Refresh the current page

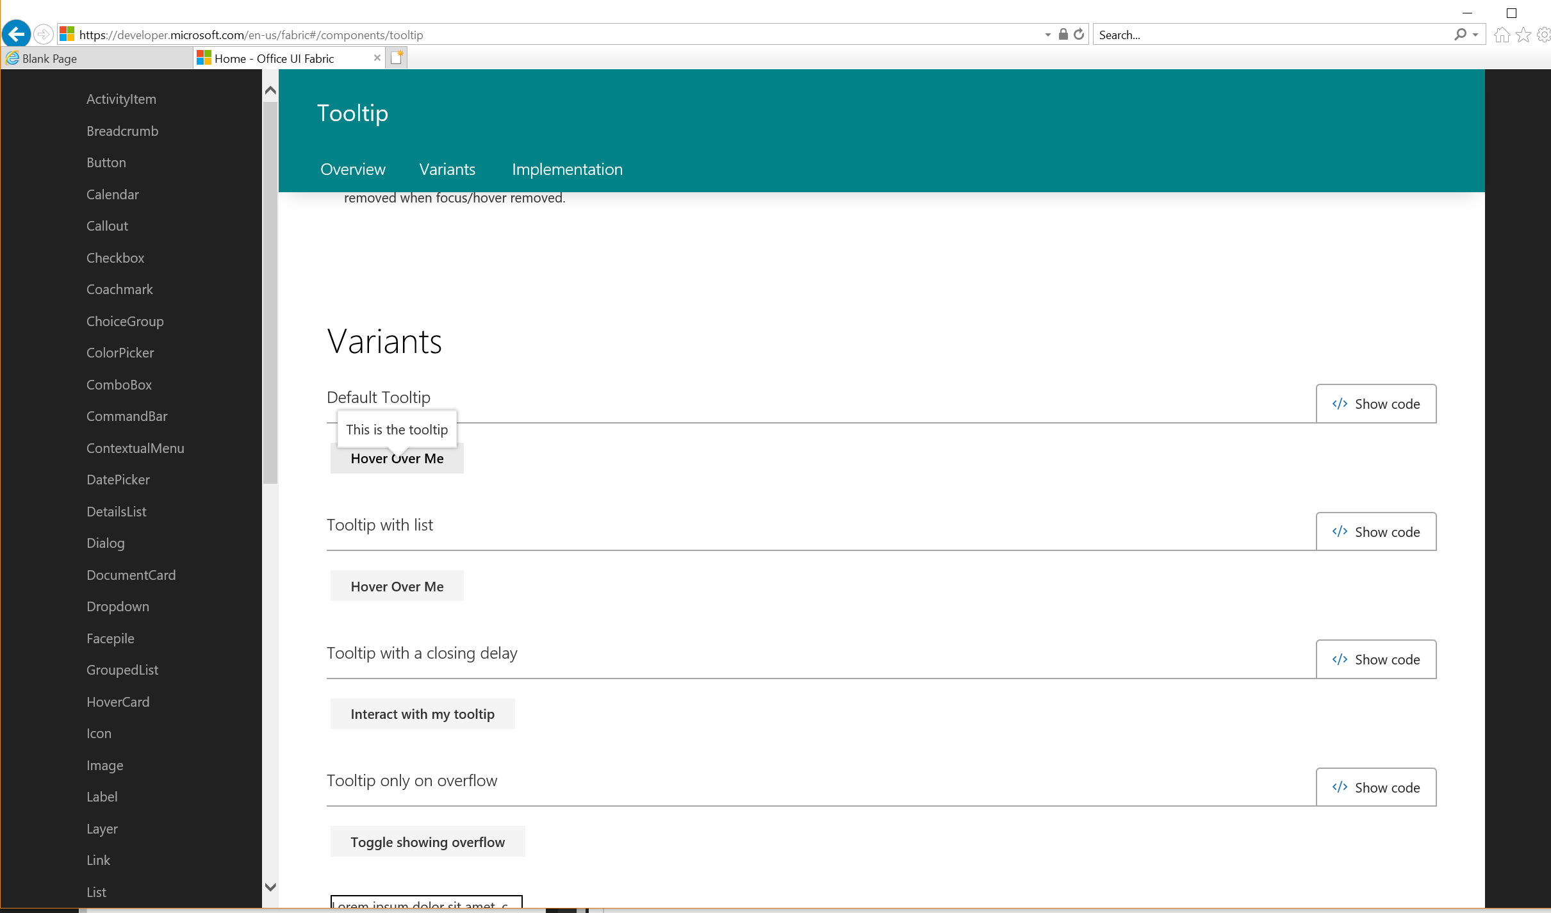[x=1079, y=34]
